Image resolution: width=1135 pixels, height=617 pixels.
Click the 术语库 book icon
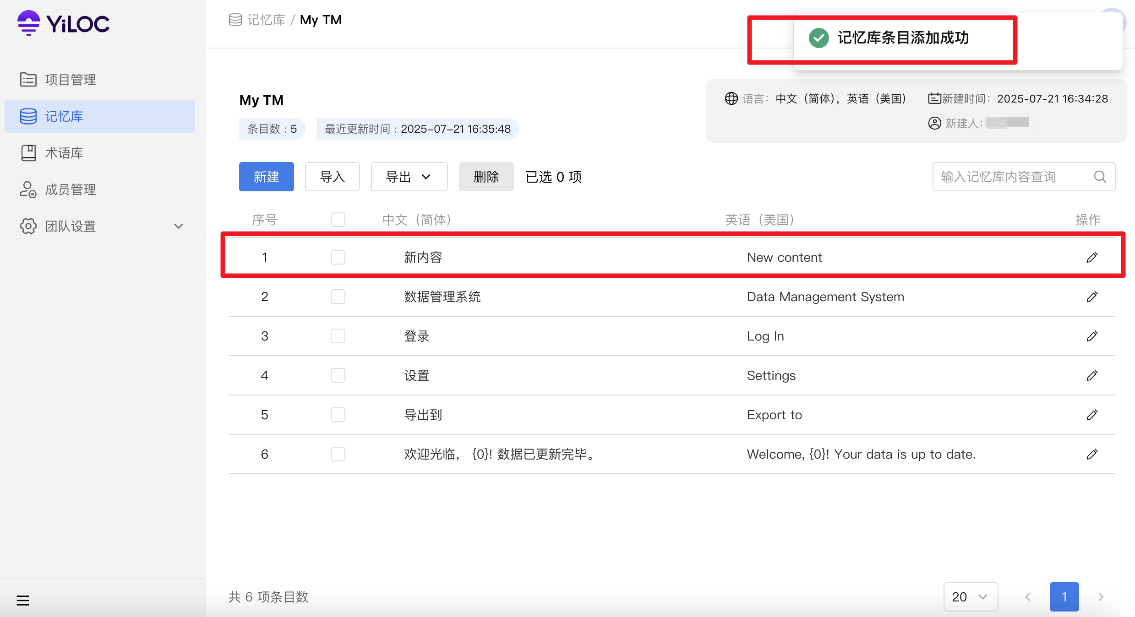click(28, 153)
